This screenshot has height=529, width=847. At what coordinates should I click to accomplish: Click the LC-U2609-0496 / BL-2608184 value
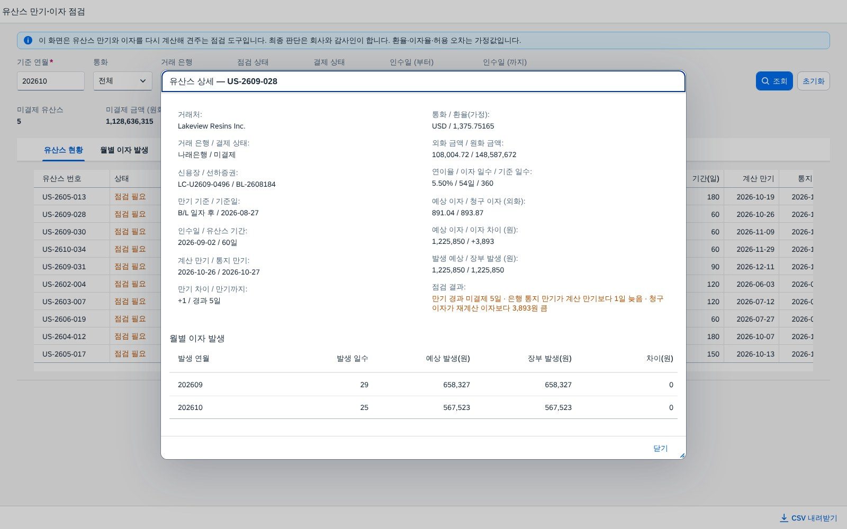pos(227,184)
